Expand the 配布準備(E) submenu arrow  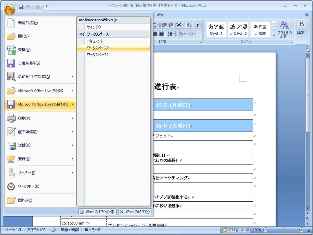tap(72, 132)
